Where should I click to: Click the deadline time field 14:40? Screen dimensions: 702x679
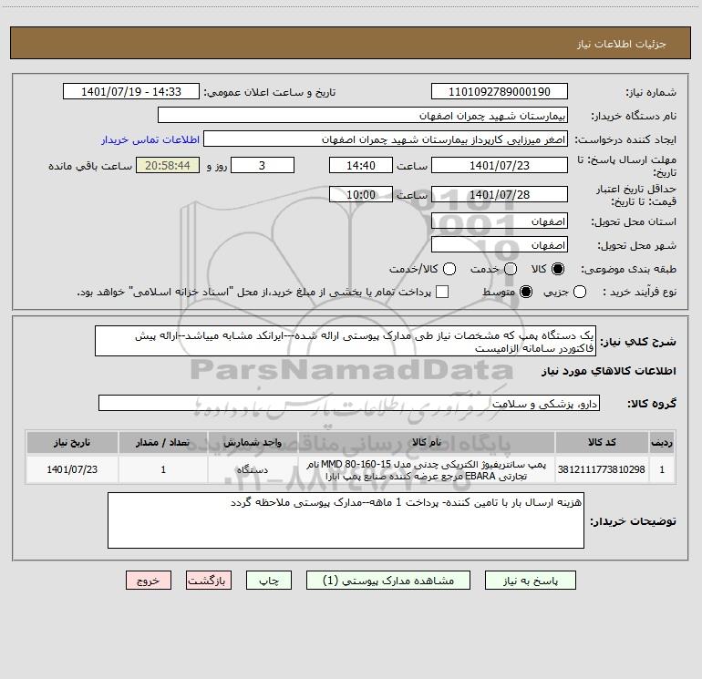[x=361, y=165]
